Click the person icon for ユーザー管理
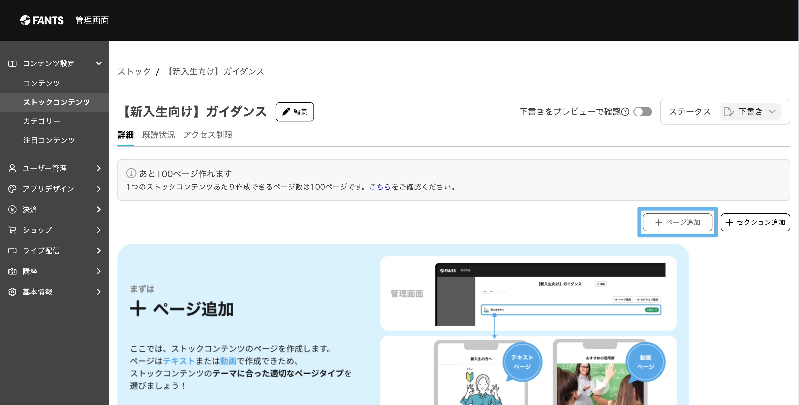This screenshot has width=799, height=405. coord(12,168)
